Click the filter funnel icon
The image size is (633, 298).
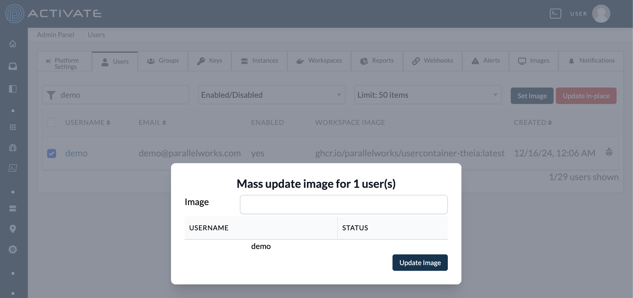pyautogui.click(x=51, y=95)
